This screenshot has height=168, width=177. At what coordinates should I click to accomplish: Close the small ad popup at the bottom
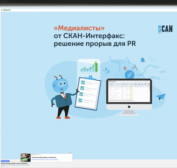point(70,153)
